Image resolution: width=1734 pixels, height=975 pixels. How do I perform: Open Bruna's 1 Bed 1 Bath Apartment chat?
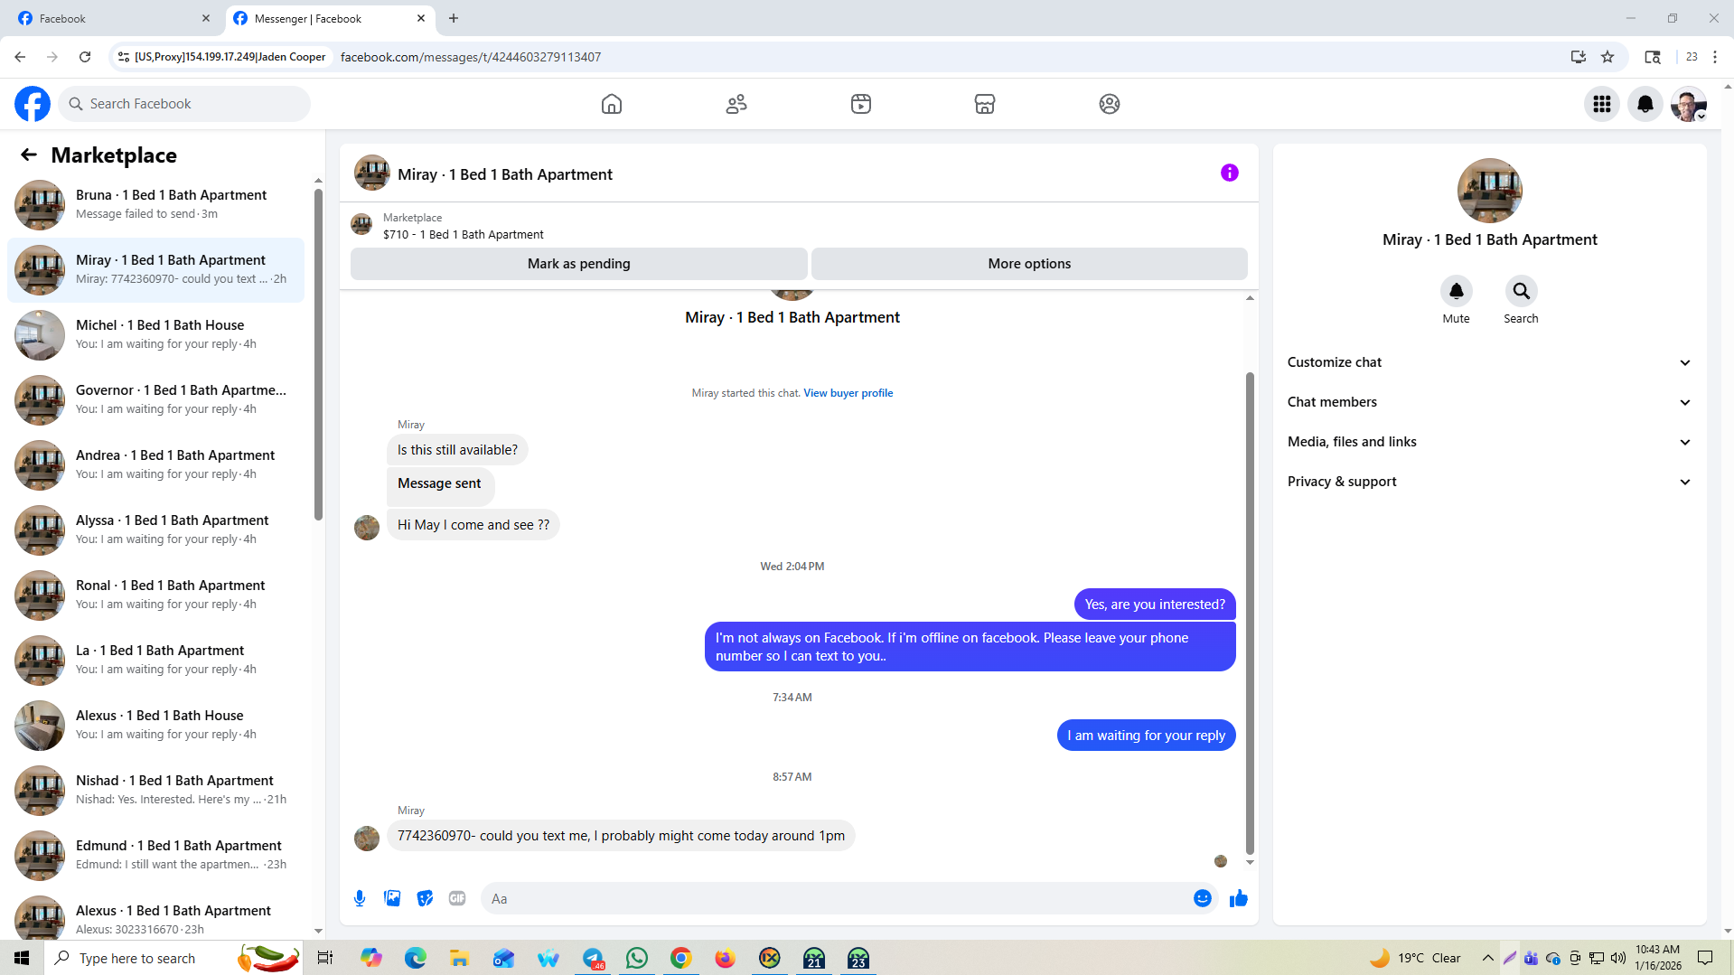(155, 205)
